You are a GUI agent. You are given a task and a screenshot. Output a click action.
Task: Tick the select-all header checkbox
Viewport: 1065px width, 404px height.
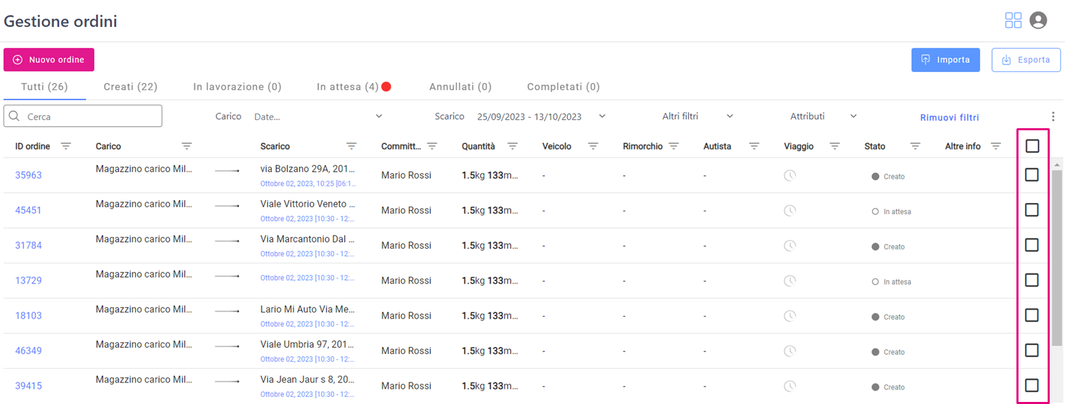pyautogui.click(x=1032, y=146)
